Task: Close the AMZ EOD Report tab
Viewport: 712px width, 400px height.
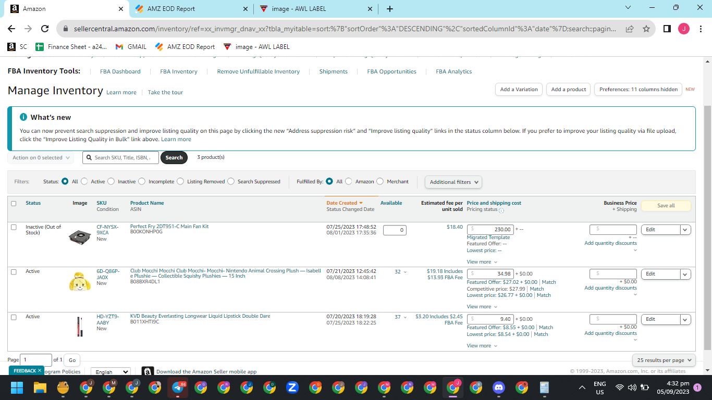Action: (x=245, y=9)
